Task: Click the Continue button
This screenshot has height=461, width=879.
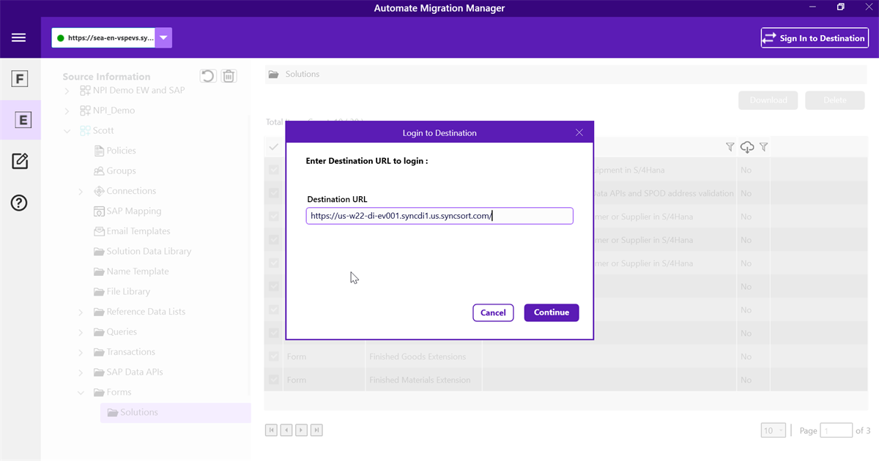Action: click(552, 312)
